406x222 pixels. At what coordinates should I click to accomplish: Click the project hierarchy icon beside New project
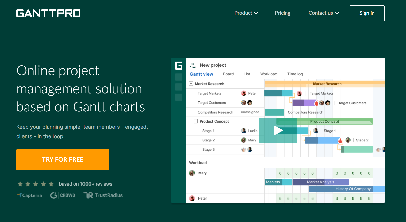click(x=193, y=65)
